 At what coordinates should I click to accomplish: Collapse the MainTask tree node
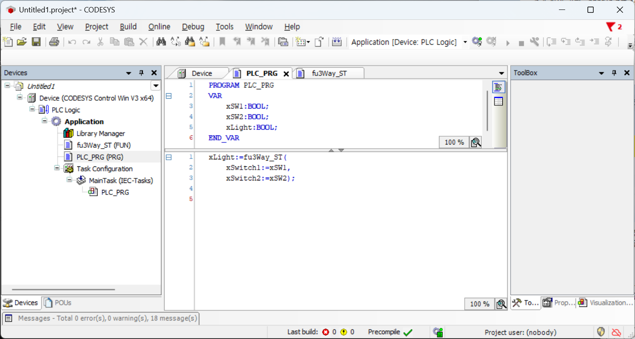(x=69, y=180)
